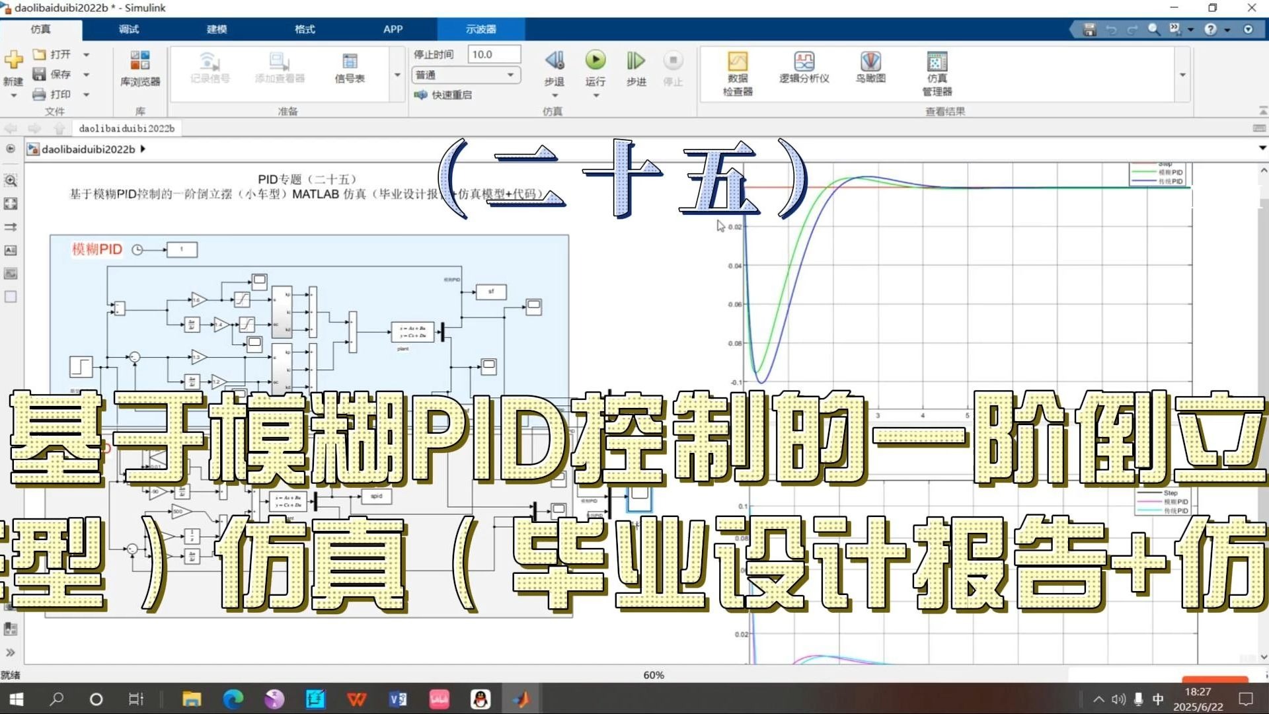Expand the simulation mode dropdown showing 普通
Image resolution: width=1269 pixels, height=714 pixels.
(x=510, y=75)
